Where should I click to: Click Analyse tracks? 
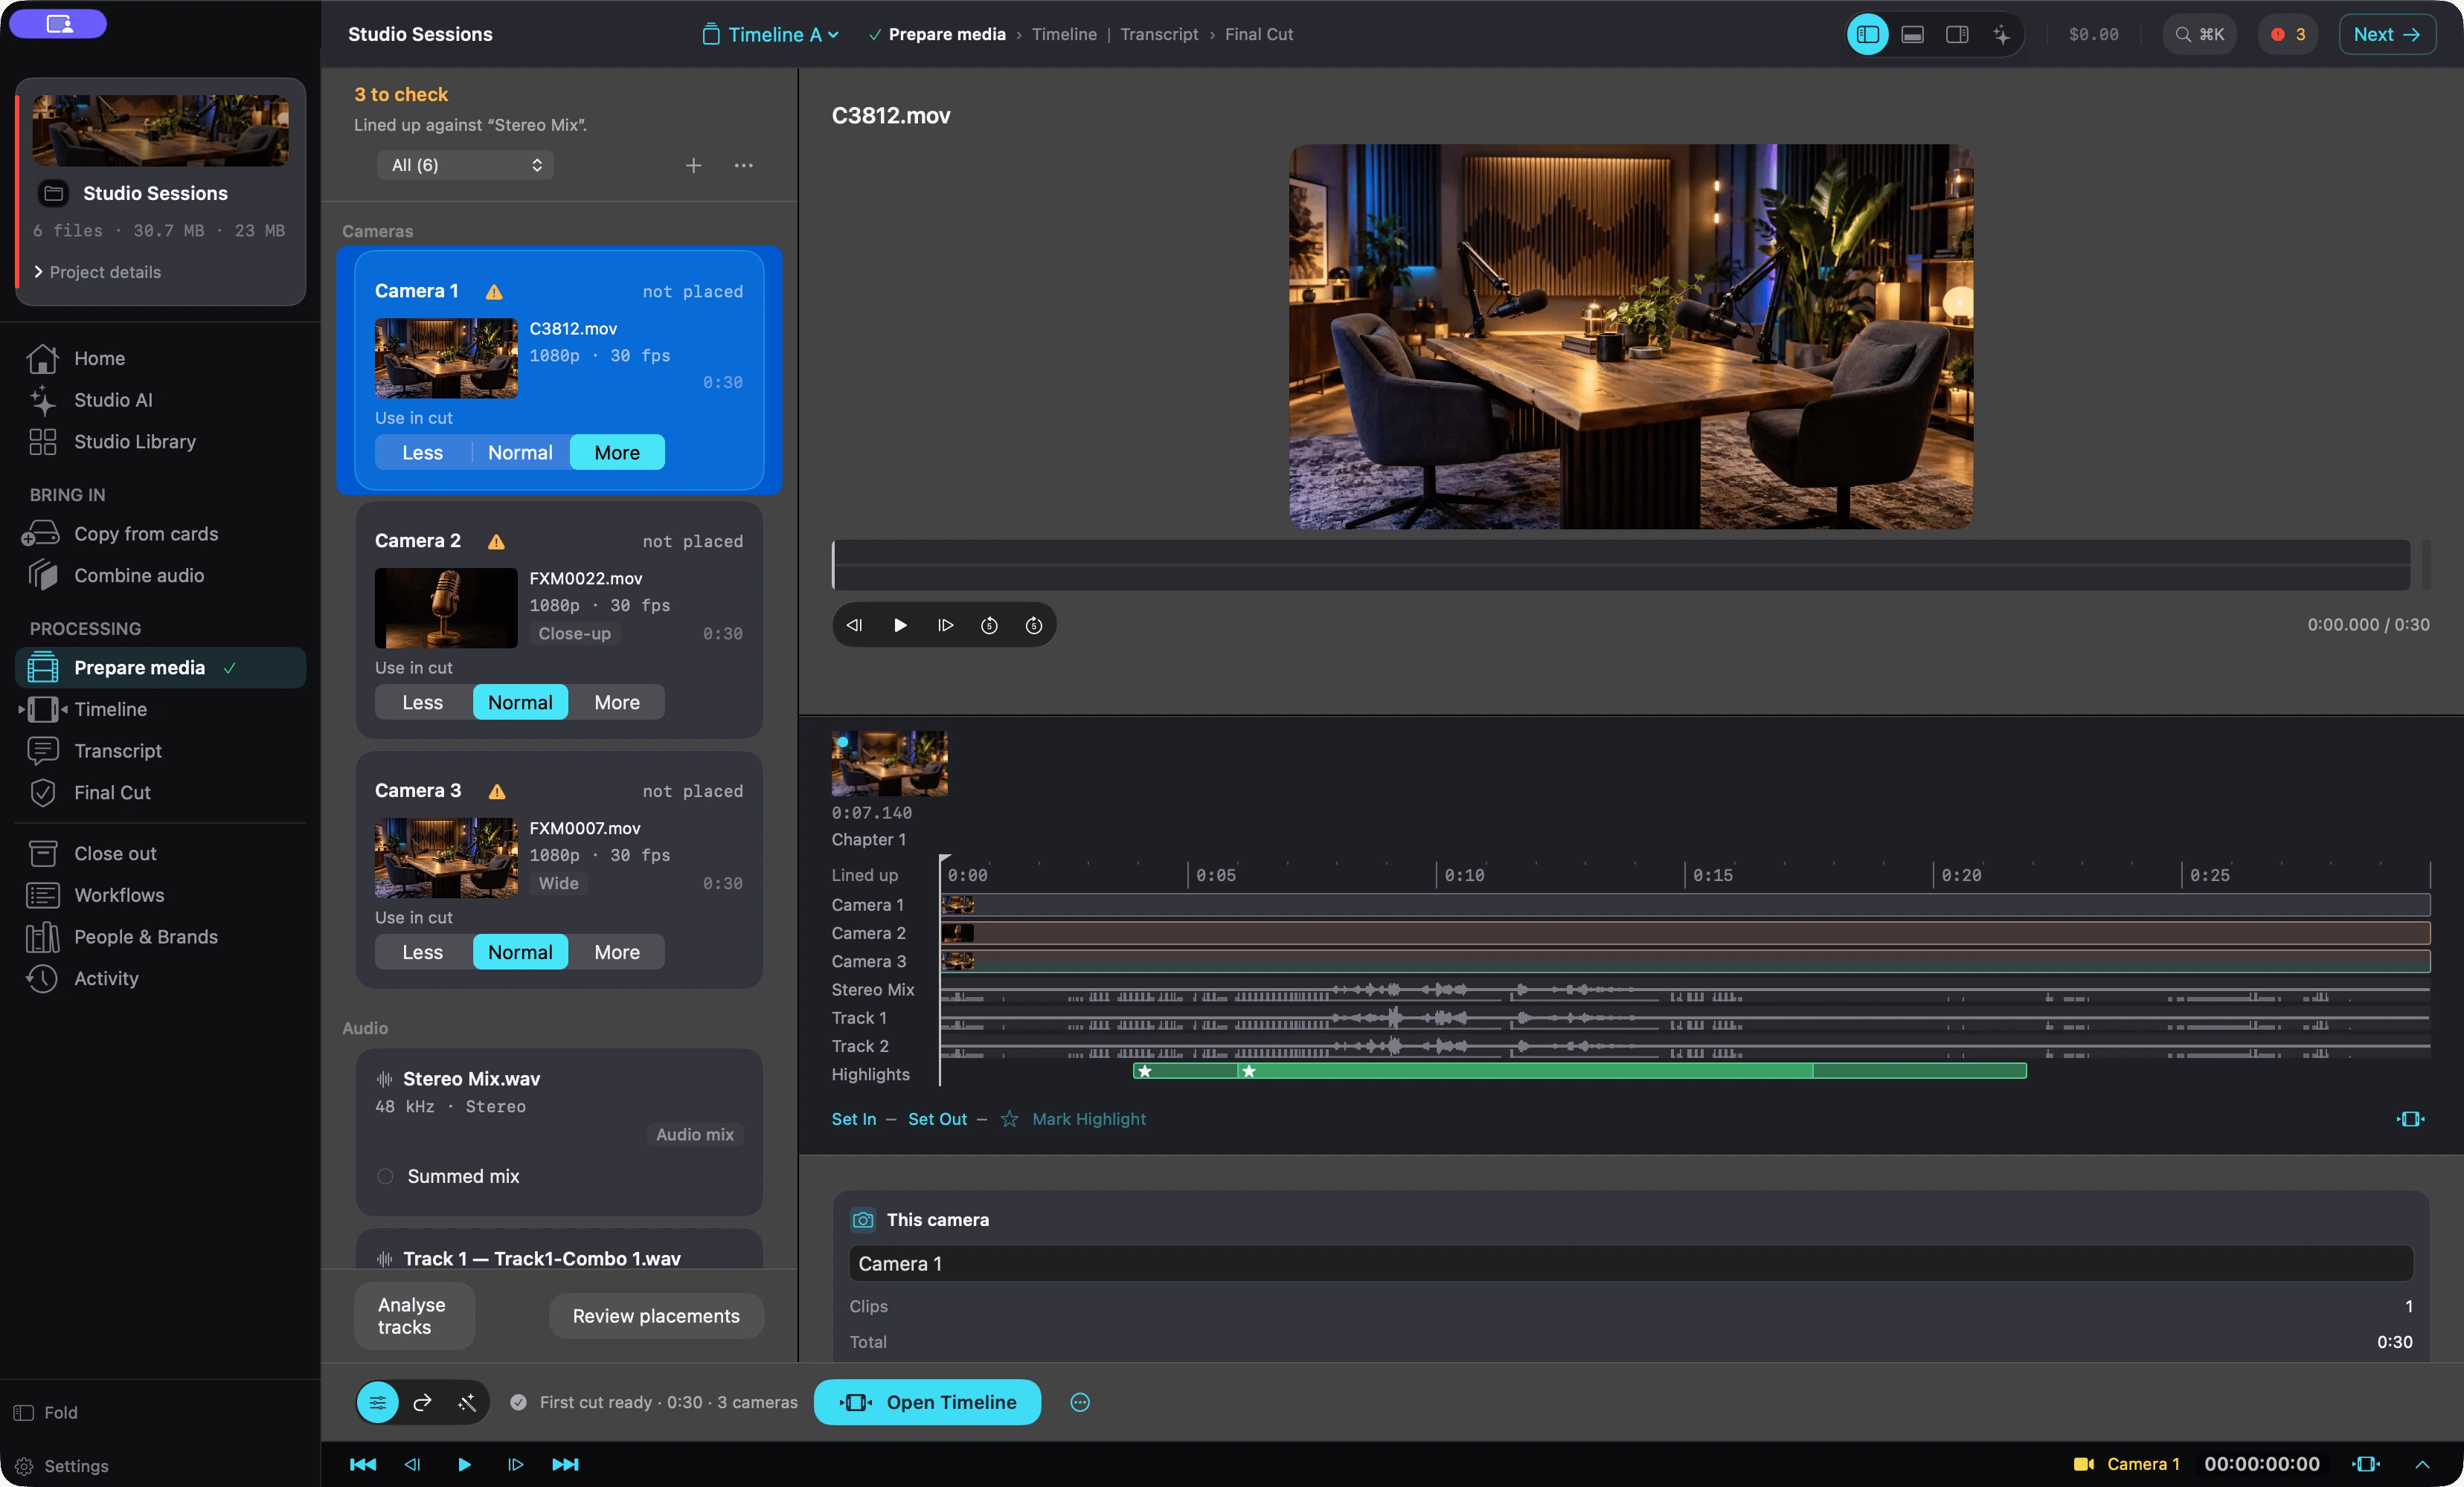[x=414, y=1316]
